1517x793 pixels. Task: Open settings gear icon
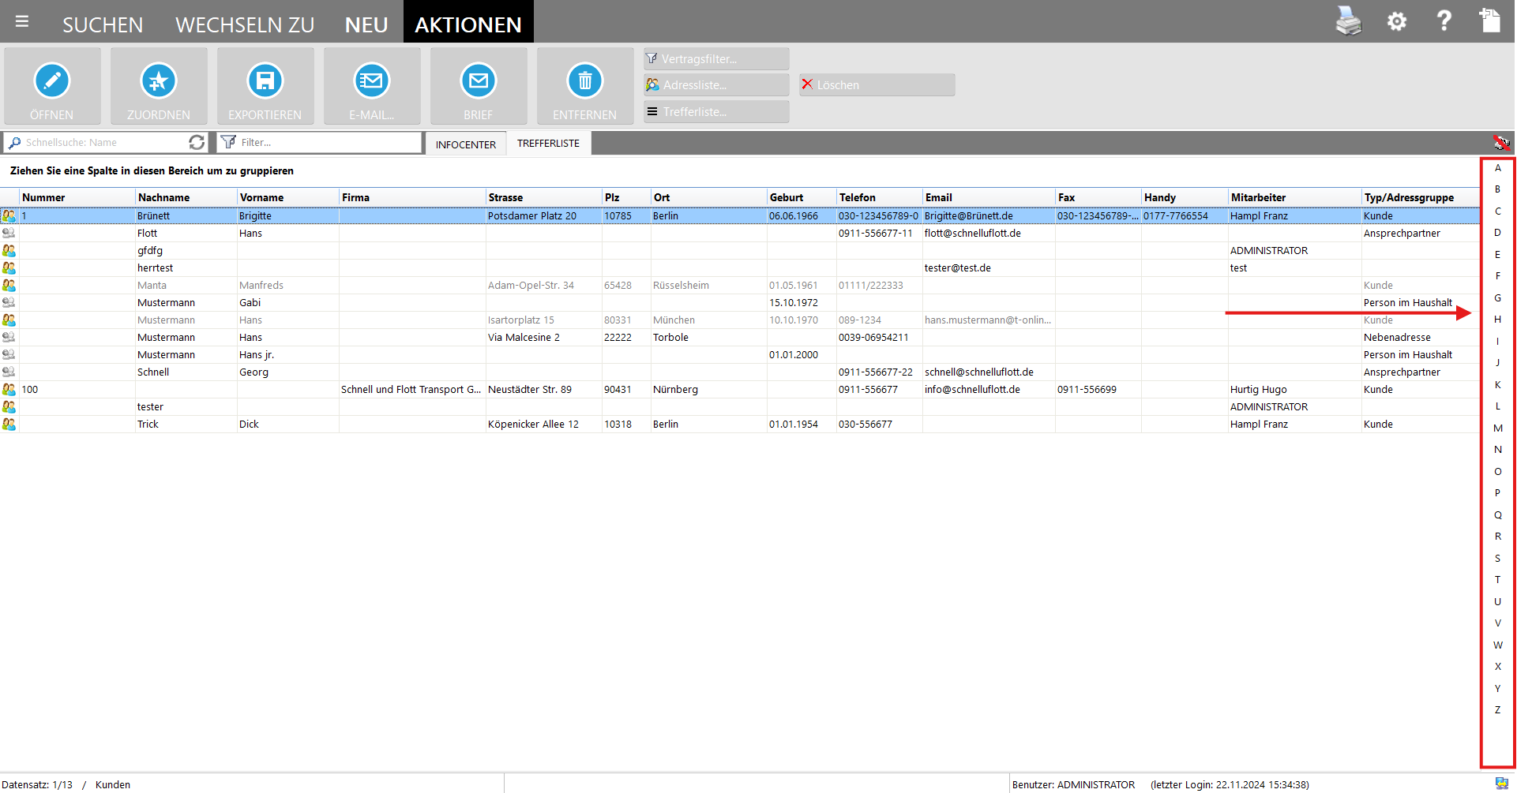pyautogui.click(x=1397, y=21)
